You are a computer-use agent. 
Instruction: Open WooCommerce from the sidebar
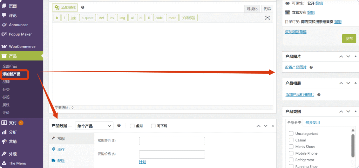[x=22, y=46]
